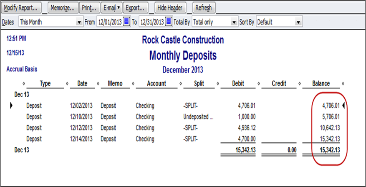This screenshot has width=366, height=187.
Task: Select the Type column header
Action: click(x=45, y=83)
